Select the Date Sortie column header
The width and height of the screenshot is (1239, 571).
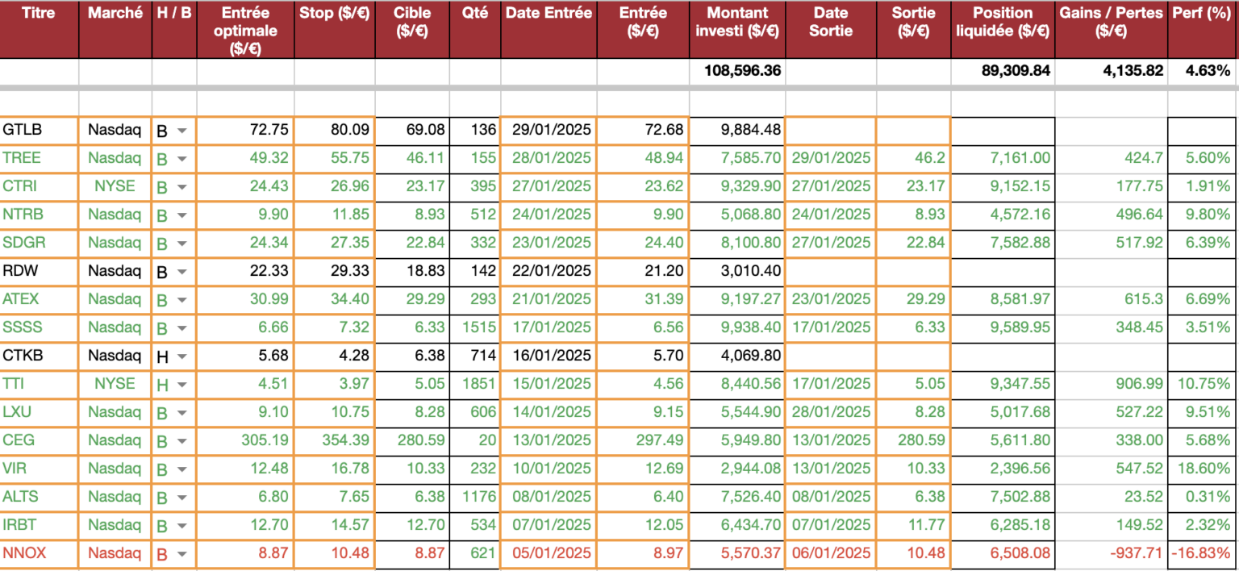tap(831, 29)
